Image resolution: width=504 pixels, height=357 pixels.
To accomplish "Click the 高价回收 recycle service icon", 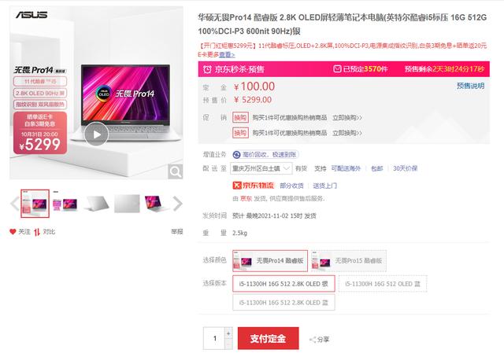I will 236,155.
